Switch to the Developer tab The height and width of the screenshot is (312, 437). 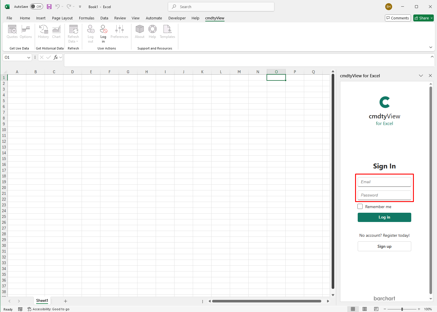pyautogui.click(x=177, y=18)
